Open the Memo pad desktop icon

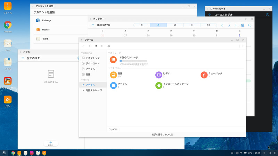tap(8, 62)
